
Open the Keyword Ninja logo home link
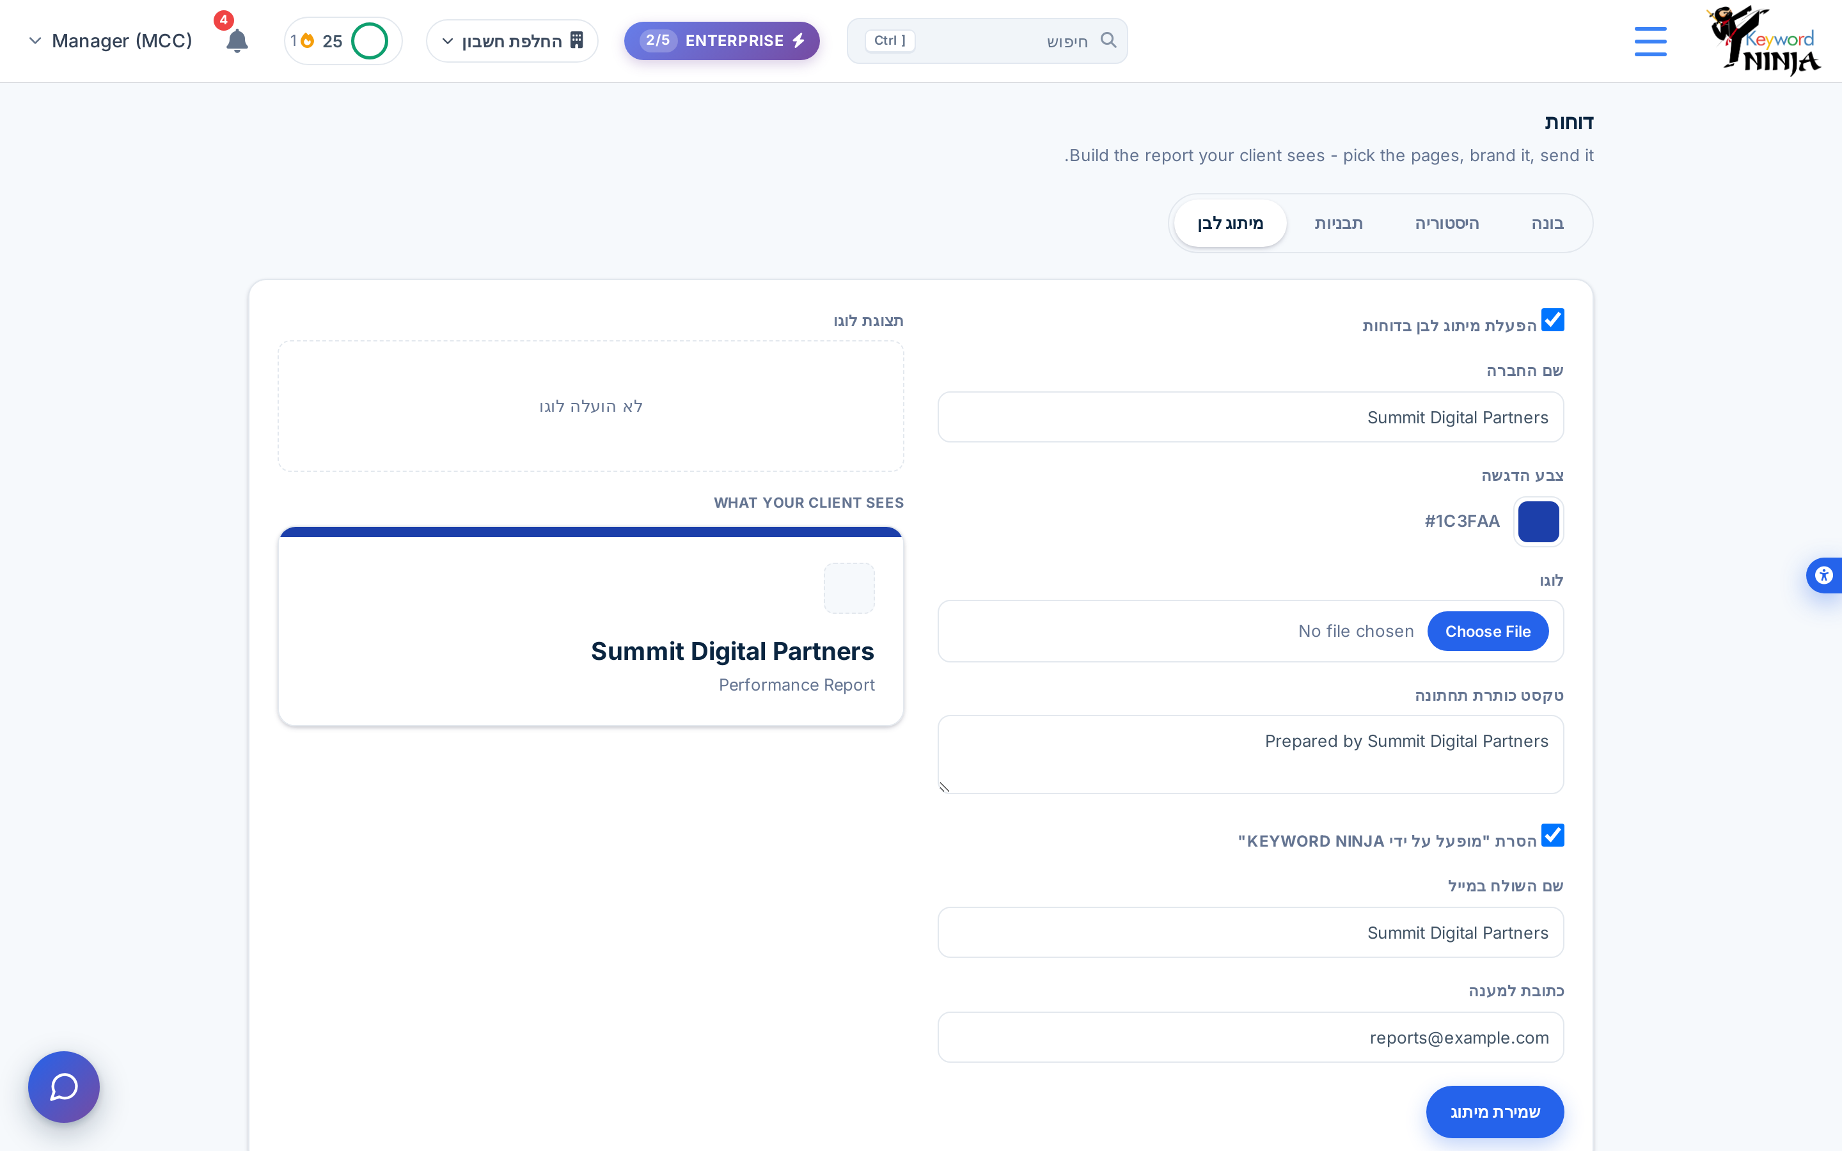1763,41
